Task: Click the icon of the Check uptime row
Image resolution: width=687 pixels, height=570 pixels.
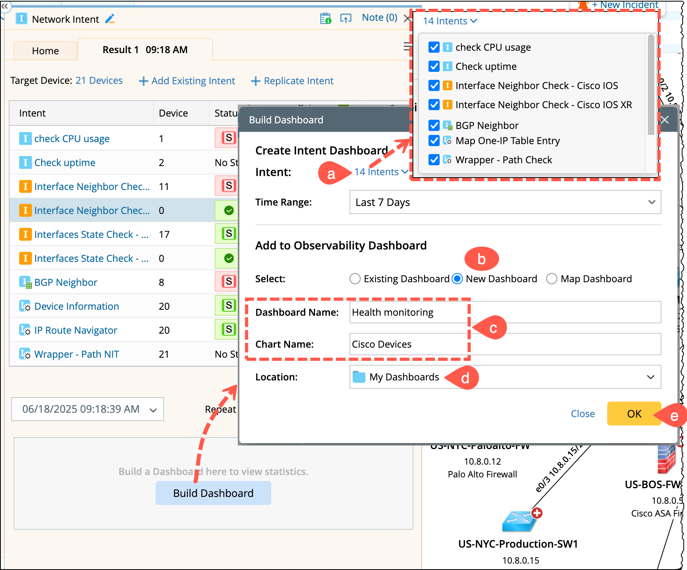Action: tap(25, 162)
